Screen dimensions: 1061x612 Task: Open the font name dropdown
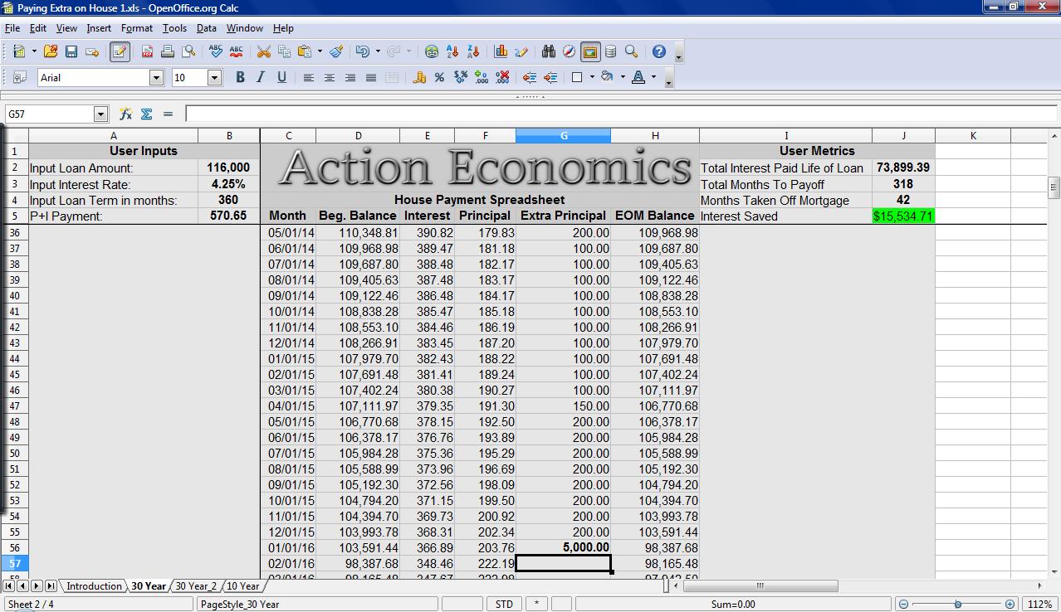(156, 77)
